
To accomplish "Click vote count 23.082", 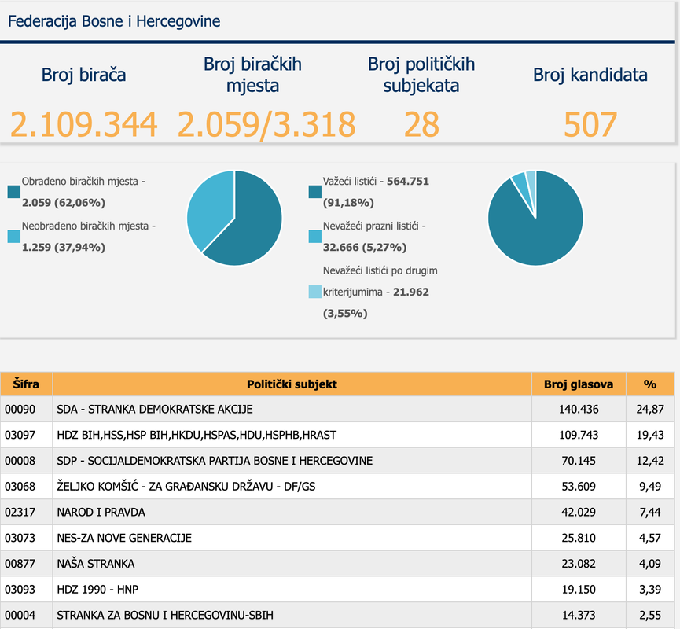I will [x=579, y=564].
